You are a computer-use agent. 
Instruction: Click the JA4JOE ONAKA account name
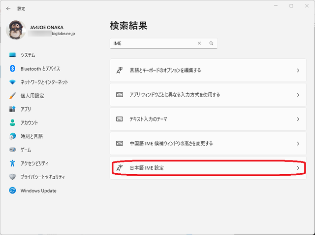[47, 28]
